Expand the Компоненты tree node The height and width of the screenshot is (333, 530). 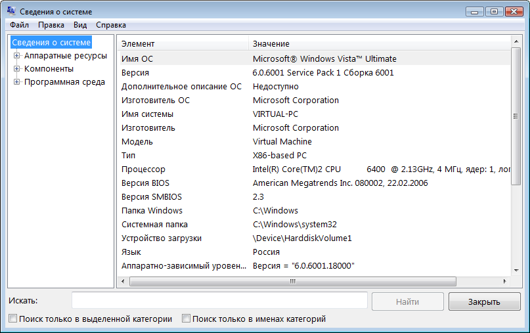17,69
